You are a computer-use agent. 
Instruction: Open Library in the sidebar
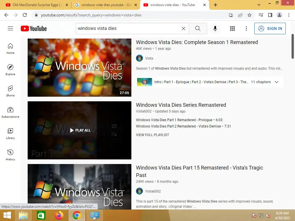(x=10, y=134)
